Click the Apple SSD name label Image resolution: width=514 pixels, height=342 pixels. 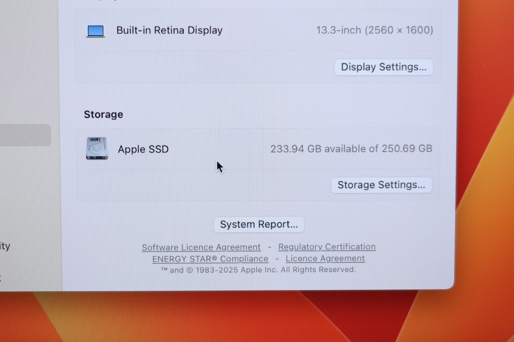[x=143, y=149]
